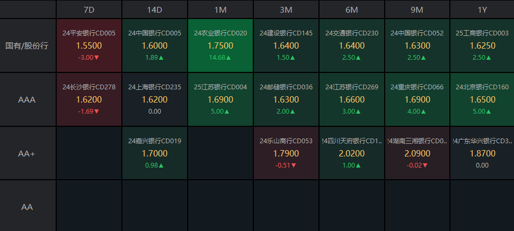Click the 24乐山商行CD053 cell

pyautogui.click(x=286, y=153)
